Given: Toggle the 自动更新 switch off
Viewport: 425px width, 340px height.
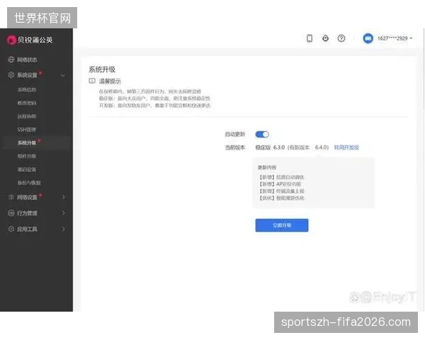Looking at the screenshot, I should point(262,134).
